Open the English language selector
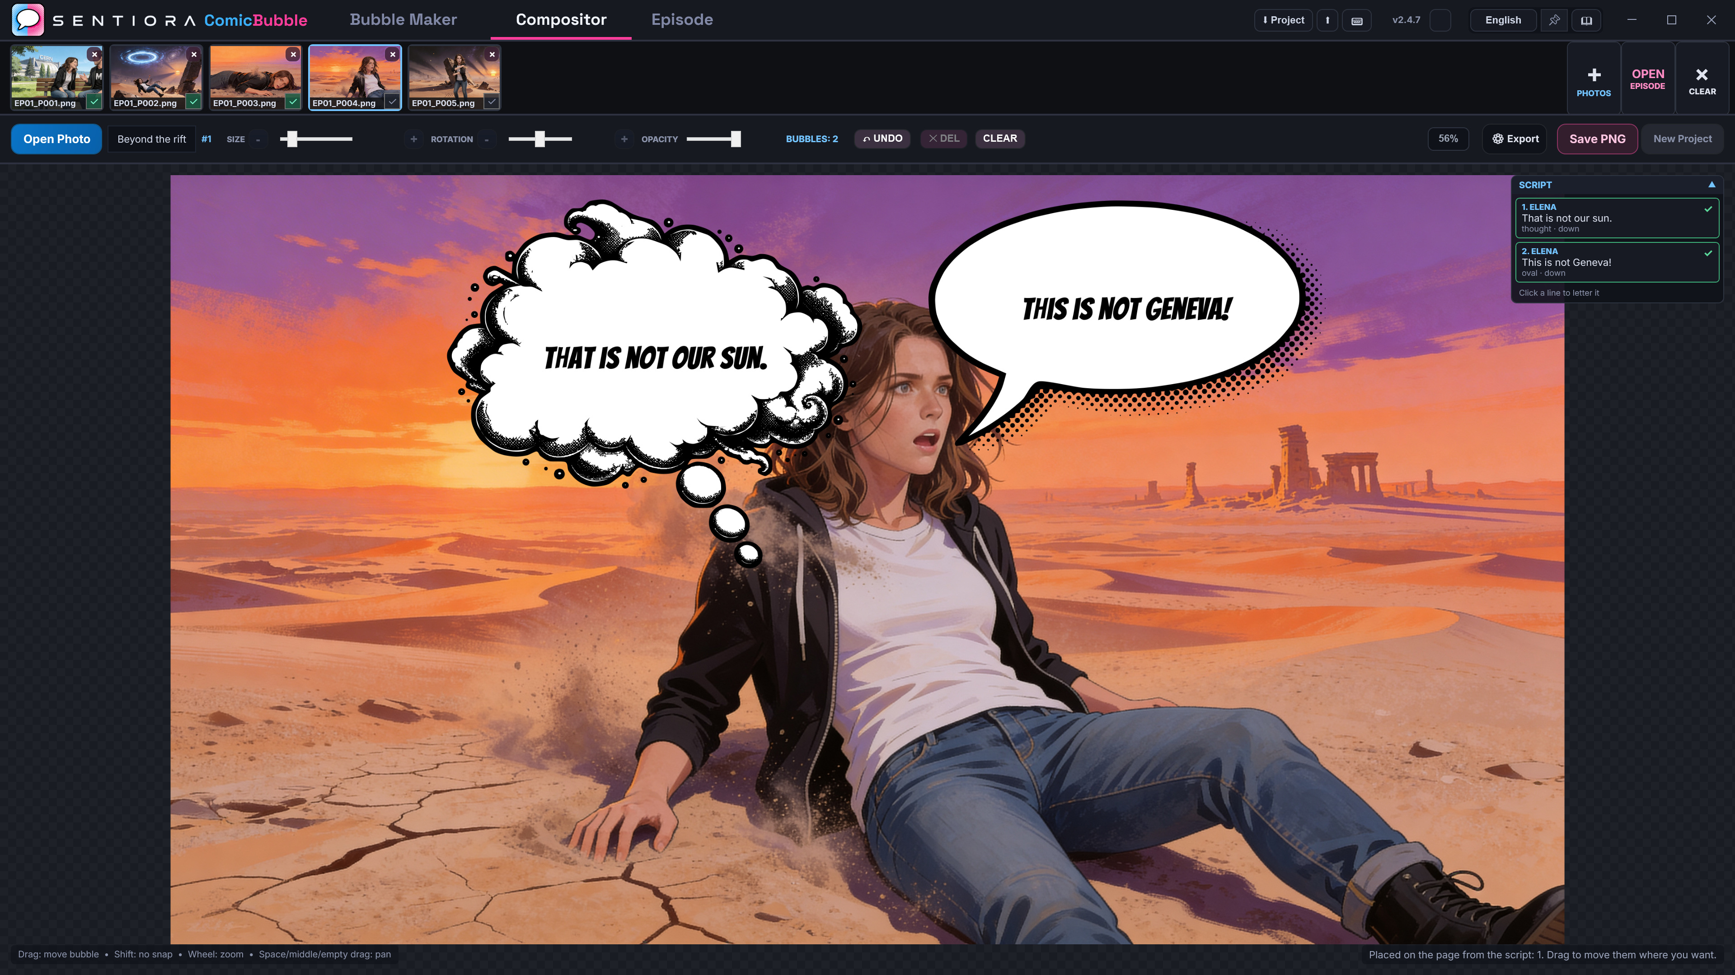Viewport: 1735px width, 975px height. tap(1503, 20)
